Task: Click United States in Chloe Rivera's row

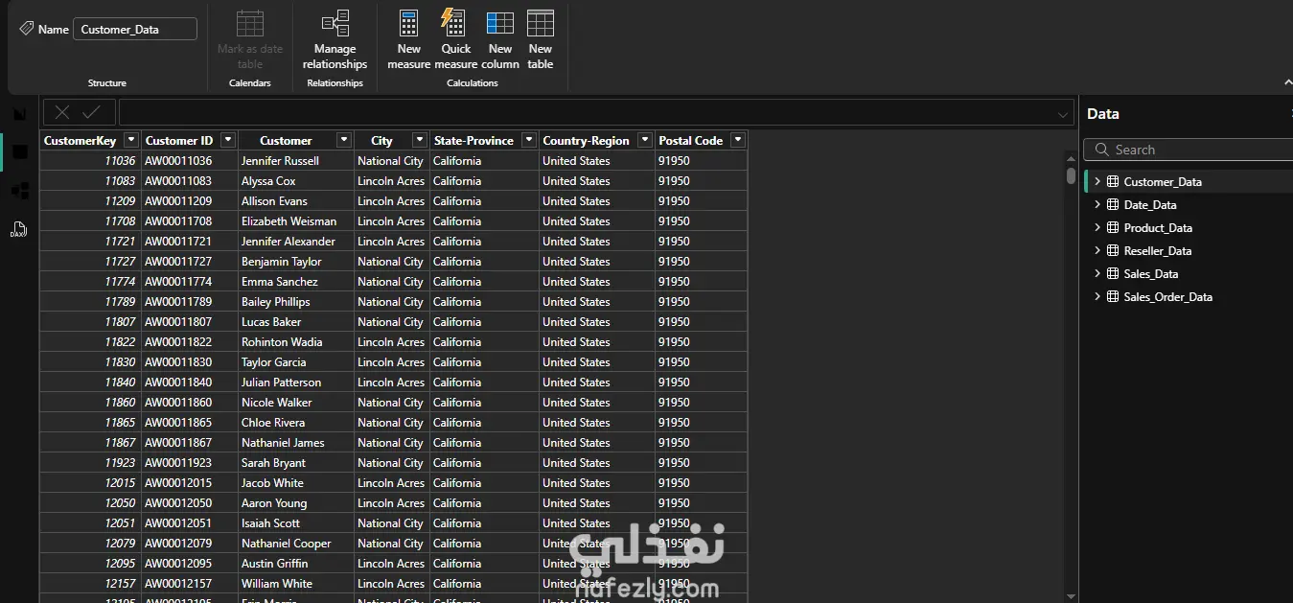Action: tap(597, 422)
